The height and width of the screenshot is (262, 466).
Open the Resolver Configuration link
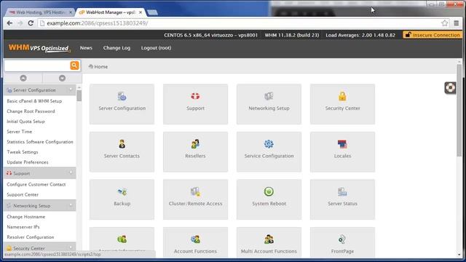tap(31, 237)
